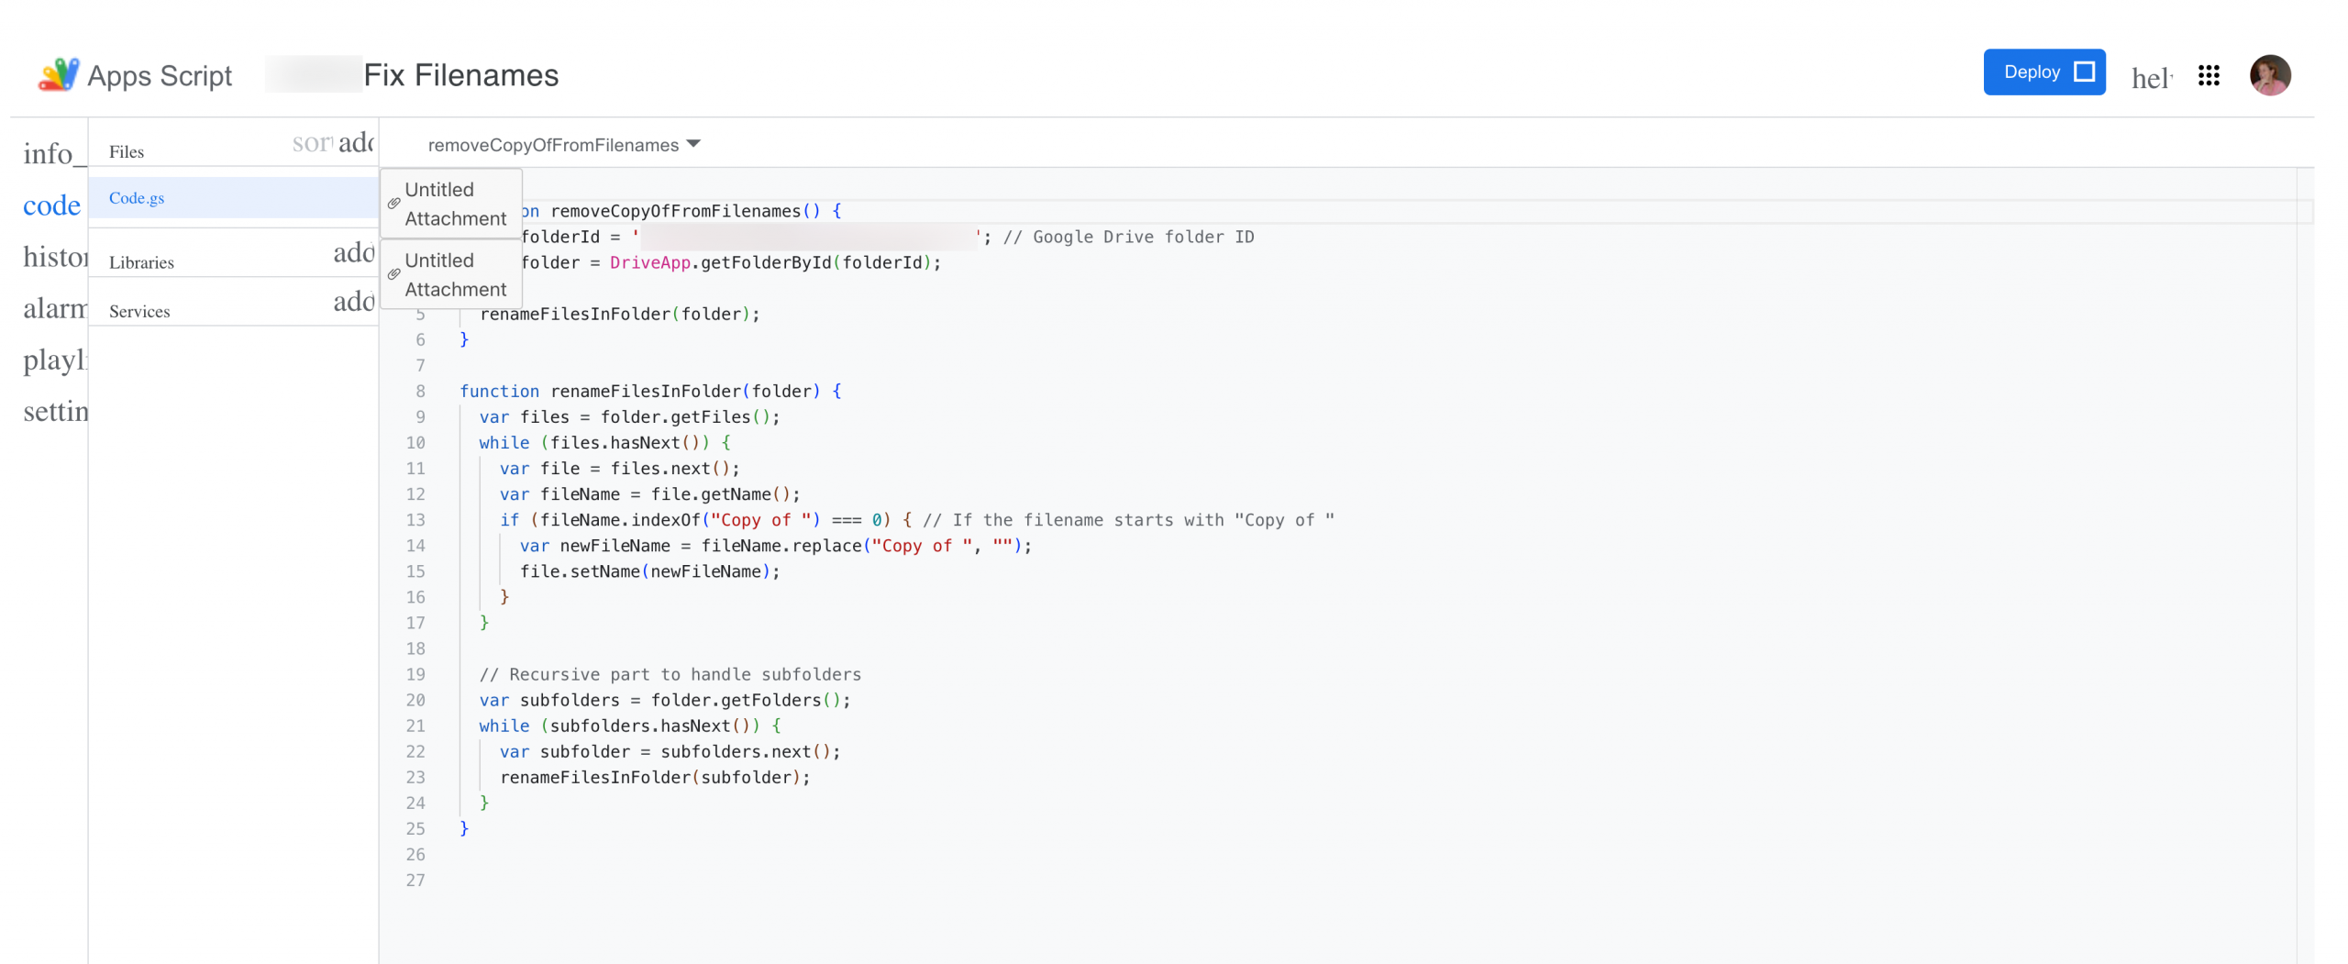
Task: Open Triggers (alarm) sidebar icon
Action: [53, 308]
